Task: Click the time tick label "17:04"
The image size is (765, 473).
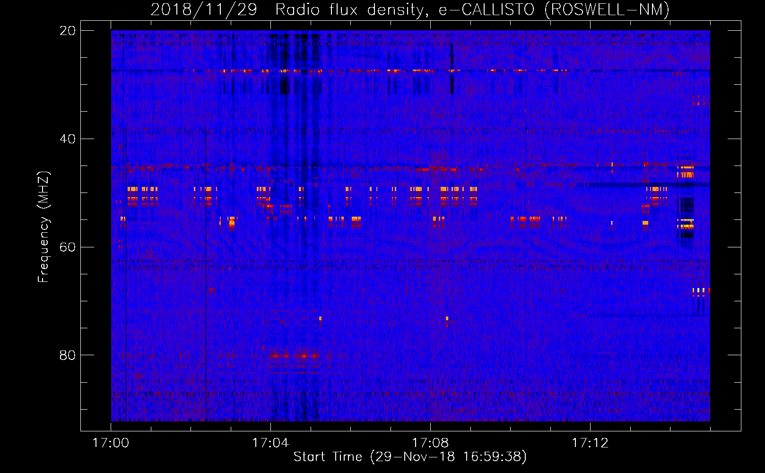Action: tap(270, 443)
